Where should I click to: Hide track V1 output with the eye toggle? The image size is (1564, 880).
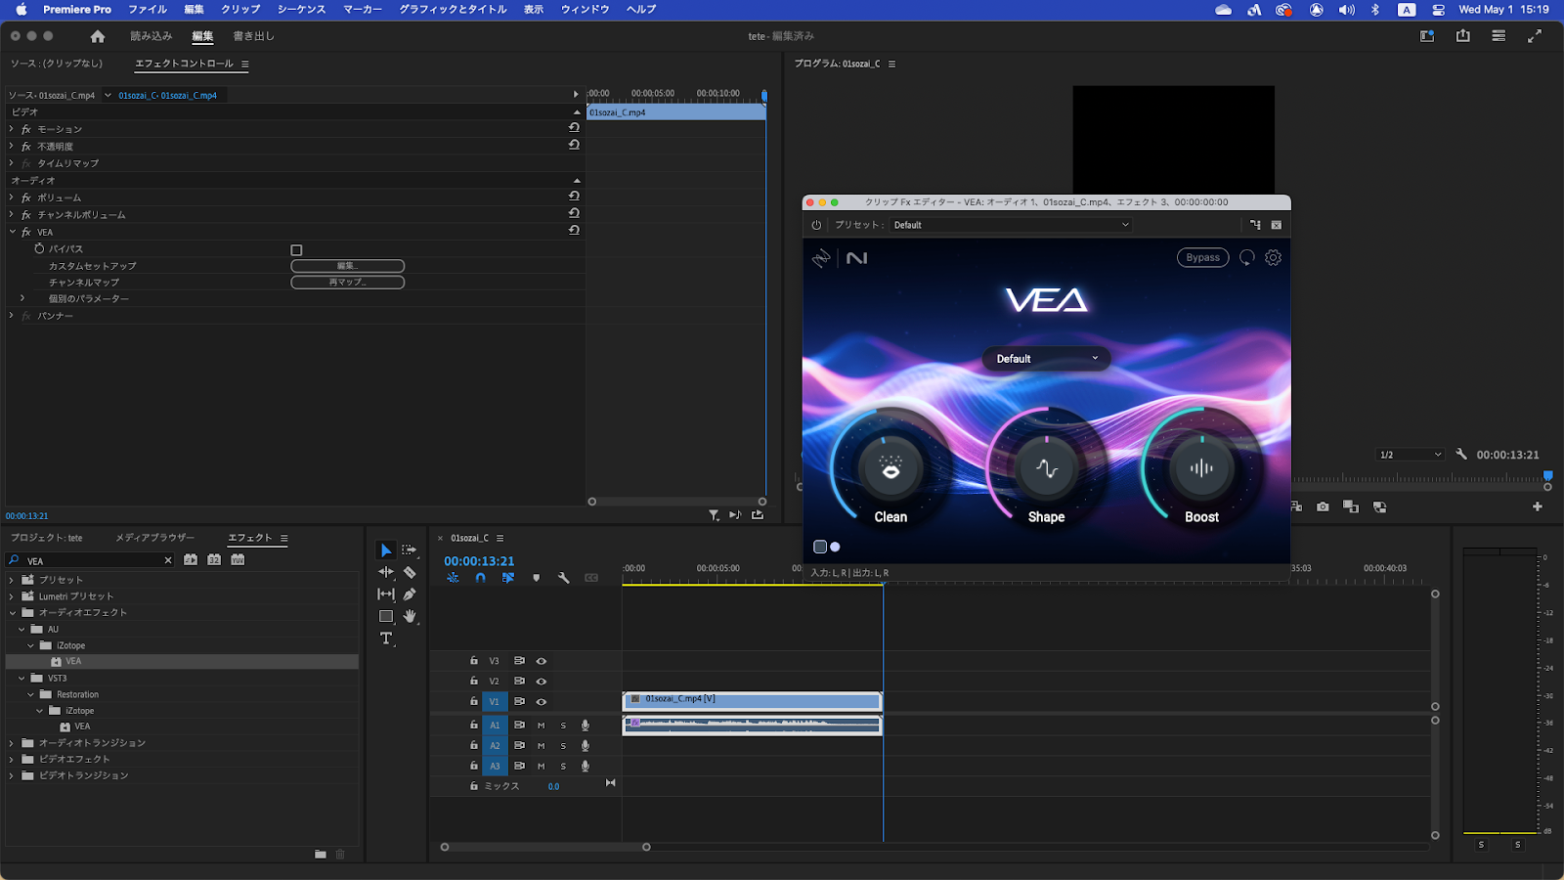coord(541,701)
